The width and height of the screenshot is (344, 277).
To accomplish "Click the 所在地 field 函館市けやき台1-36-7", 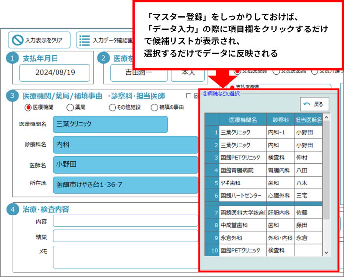I will click(x=125, y=185).
